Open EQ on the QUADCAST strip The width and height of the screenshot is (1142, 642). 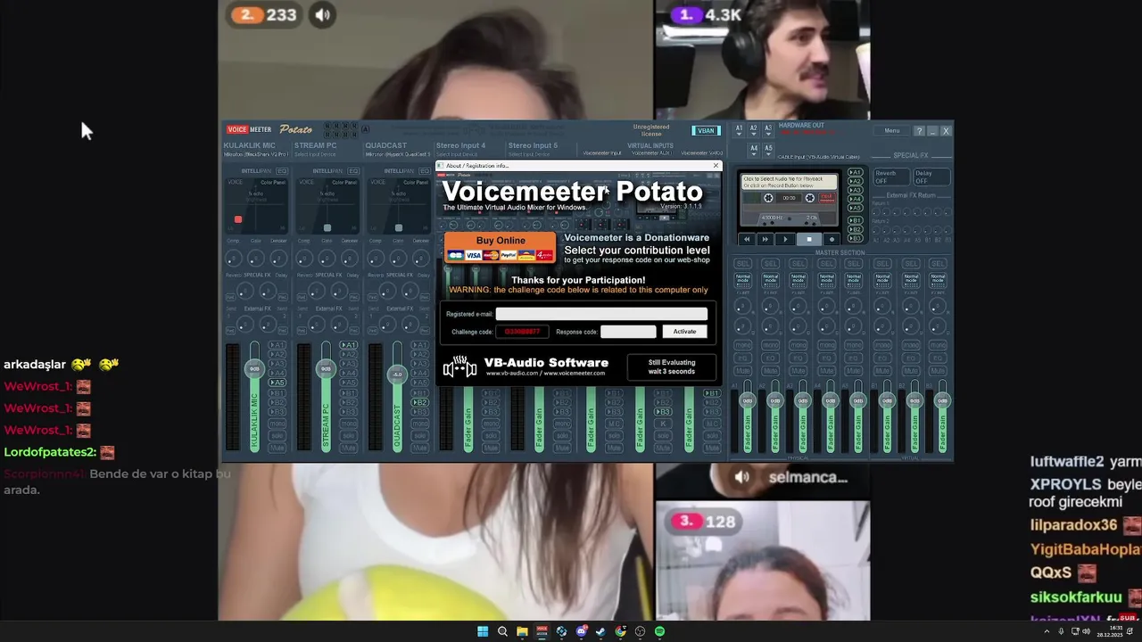click(x=425, y=171)
